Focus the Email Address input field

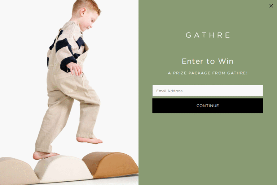[x=208, y=91]
